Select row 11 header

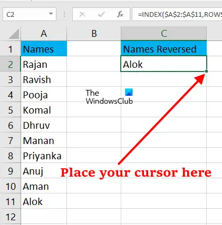pos(11,201)
